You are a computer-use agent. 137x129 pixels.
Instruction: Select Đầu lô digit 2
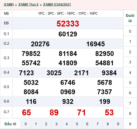click(x=46, y=124)
